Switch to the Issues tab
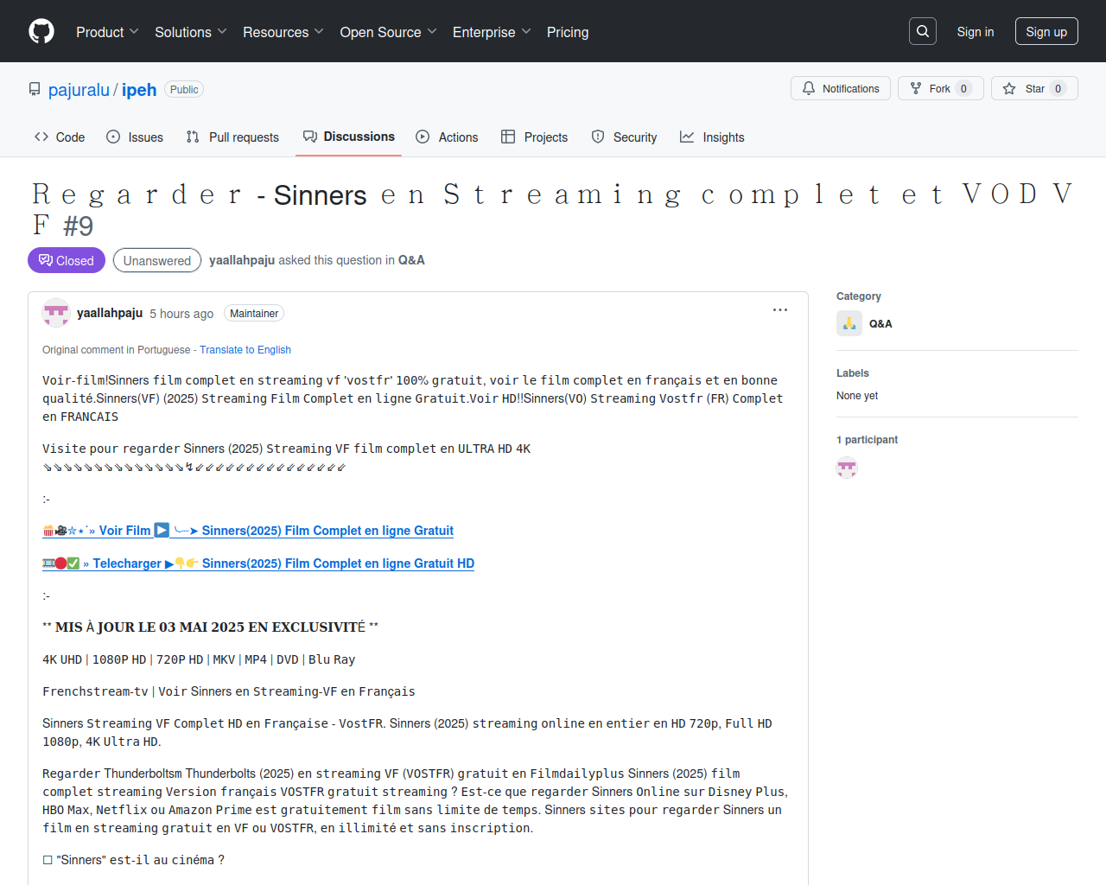1106x885 pixels. click(x=135, y=137)
